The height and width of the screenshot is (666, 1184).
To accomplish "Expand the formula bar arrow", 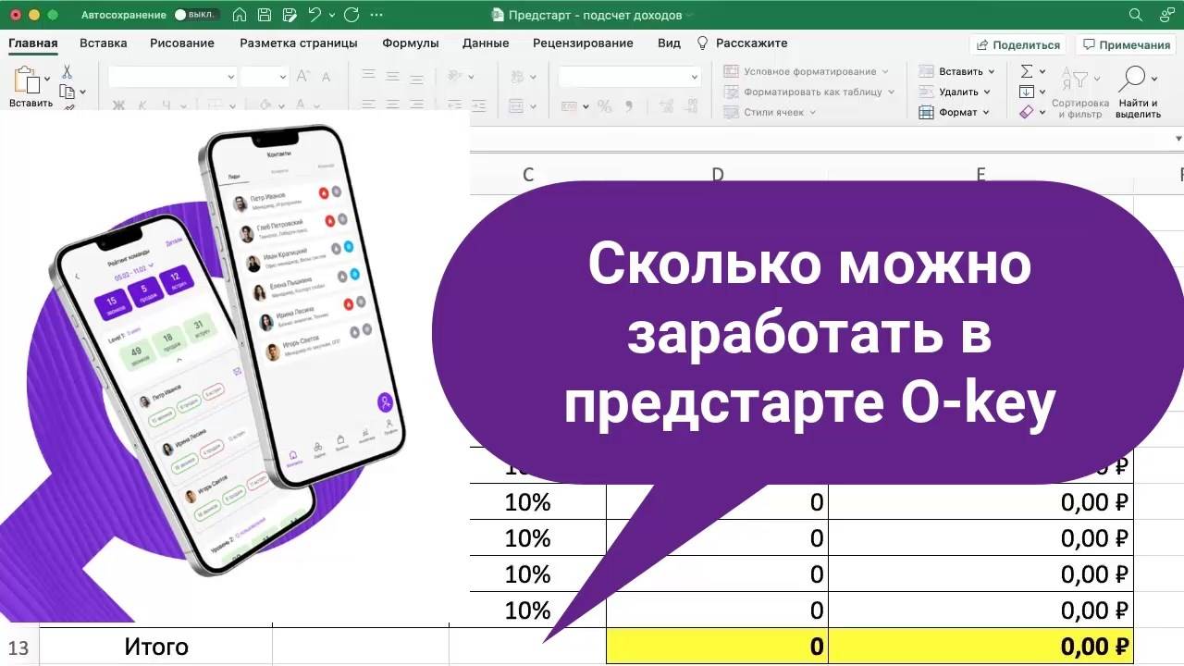I will 1178,139.
